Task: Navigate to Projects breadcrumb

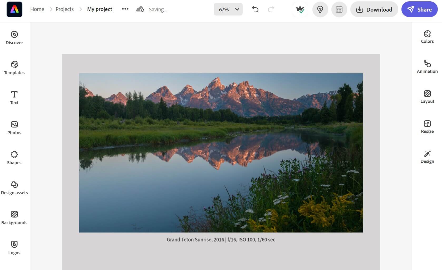Action: pyautogui.click(x=65, y=9)
